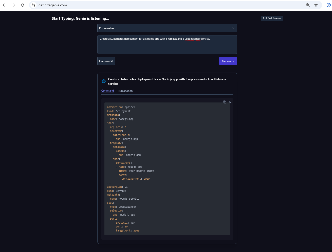Click the 'targetPort: 3000' line
This screenshot has width=332, height=252.
click(127, 230)
